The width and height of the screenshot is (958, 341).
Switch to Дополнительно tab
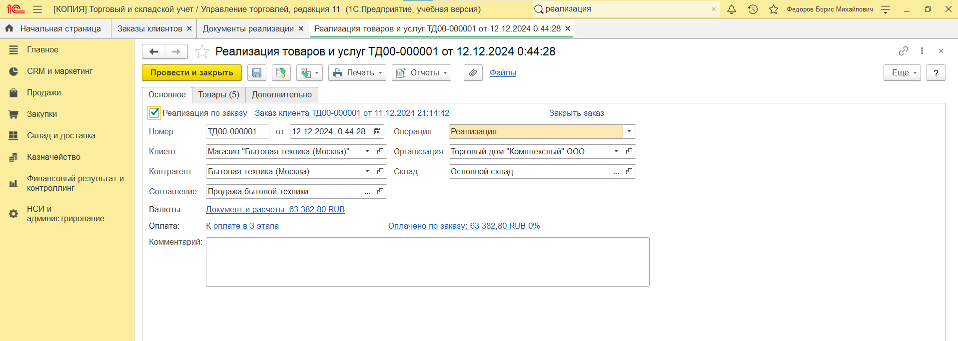pyautogui.click(x=282, y=95)
